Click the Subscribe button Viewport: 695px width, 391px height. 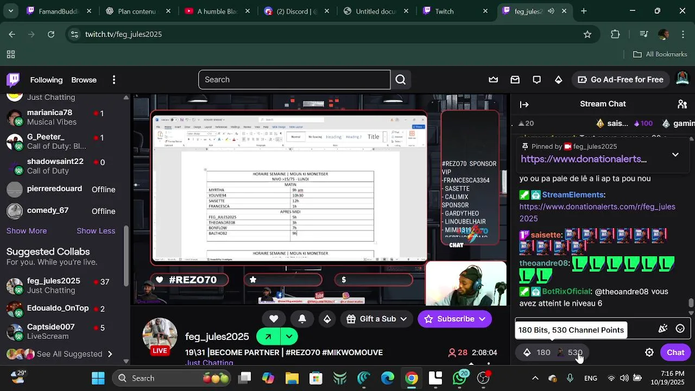pos(454,319)
